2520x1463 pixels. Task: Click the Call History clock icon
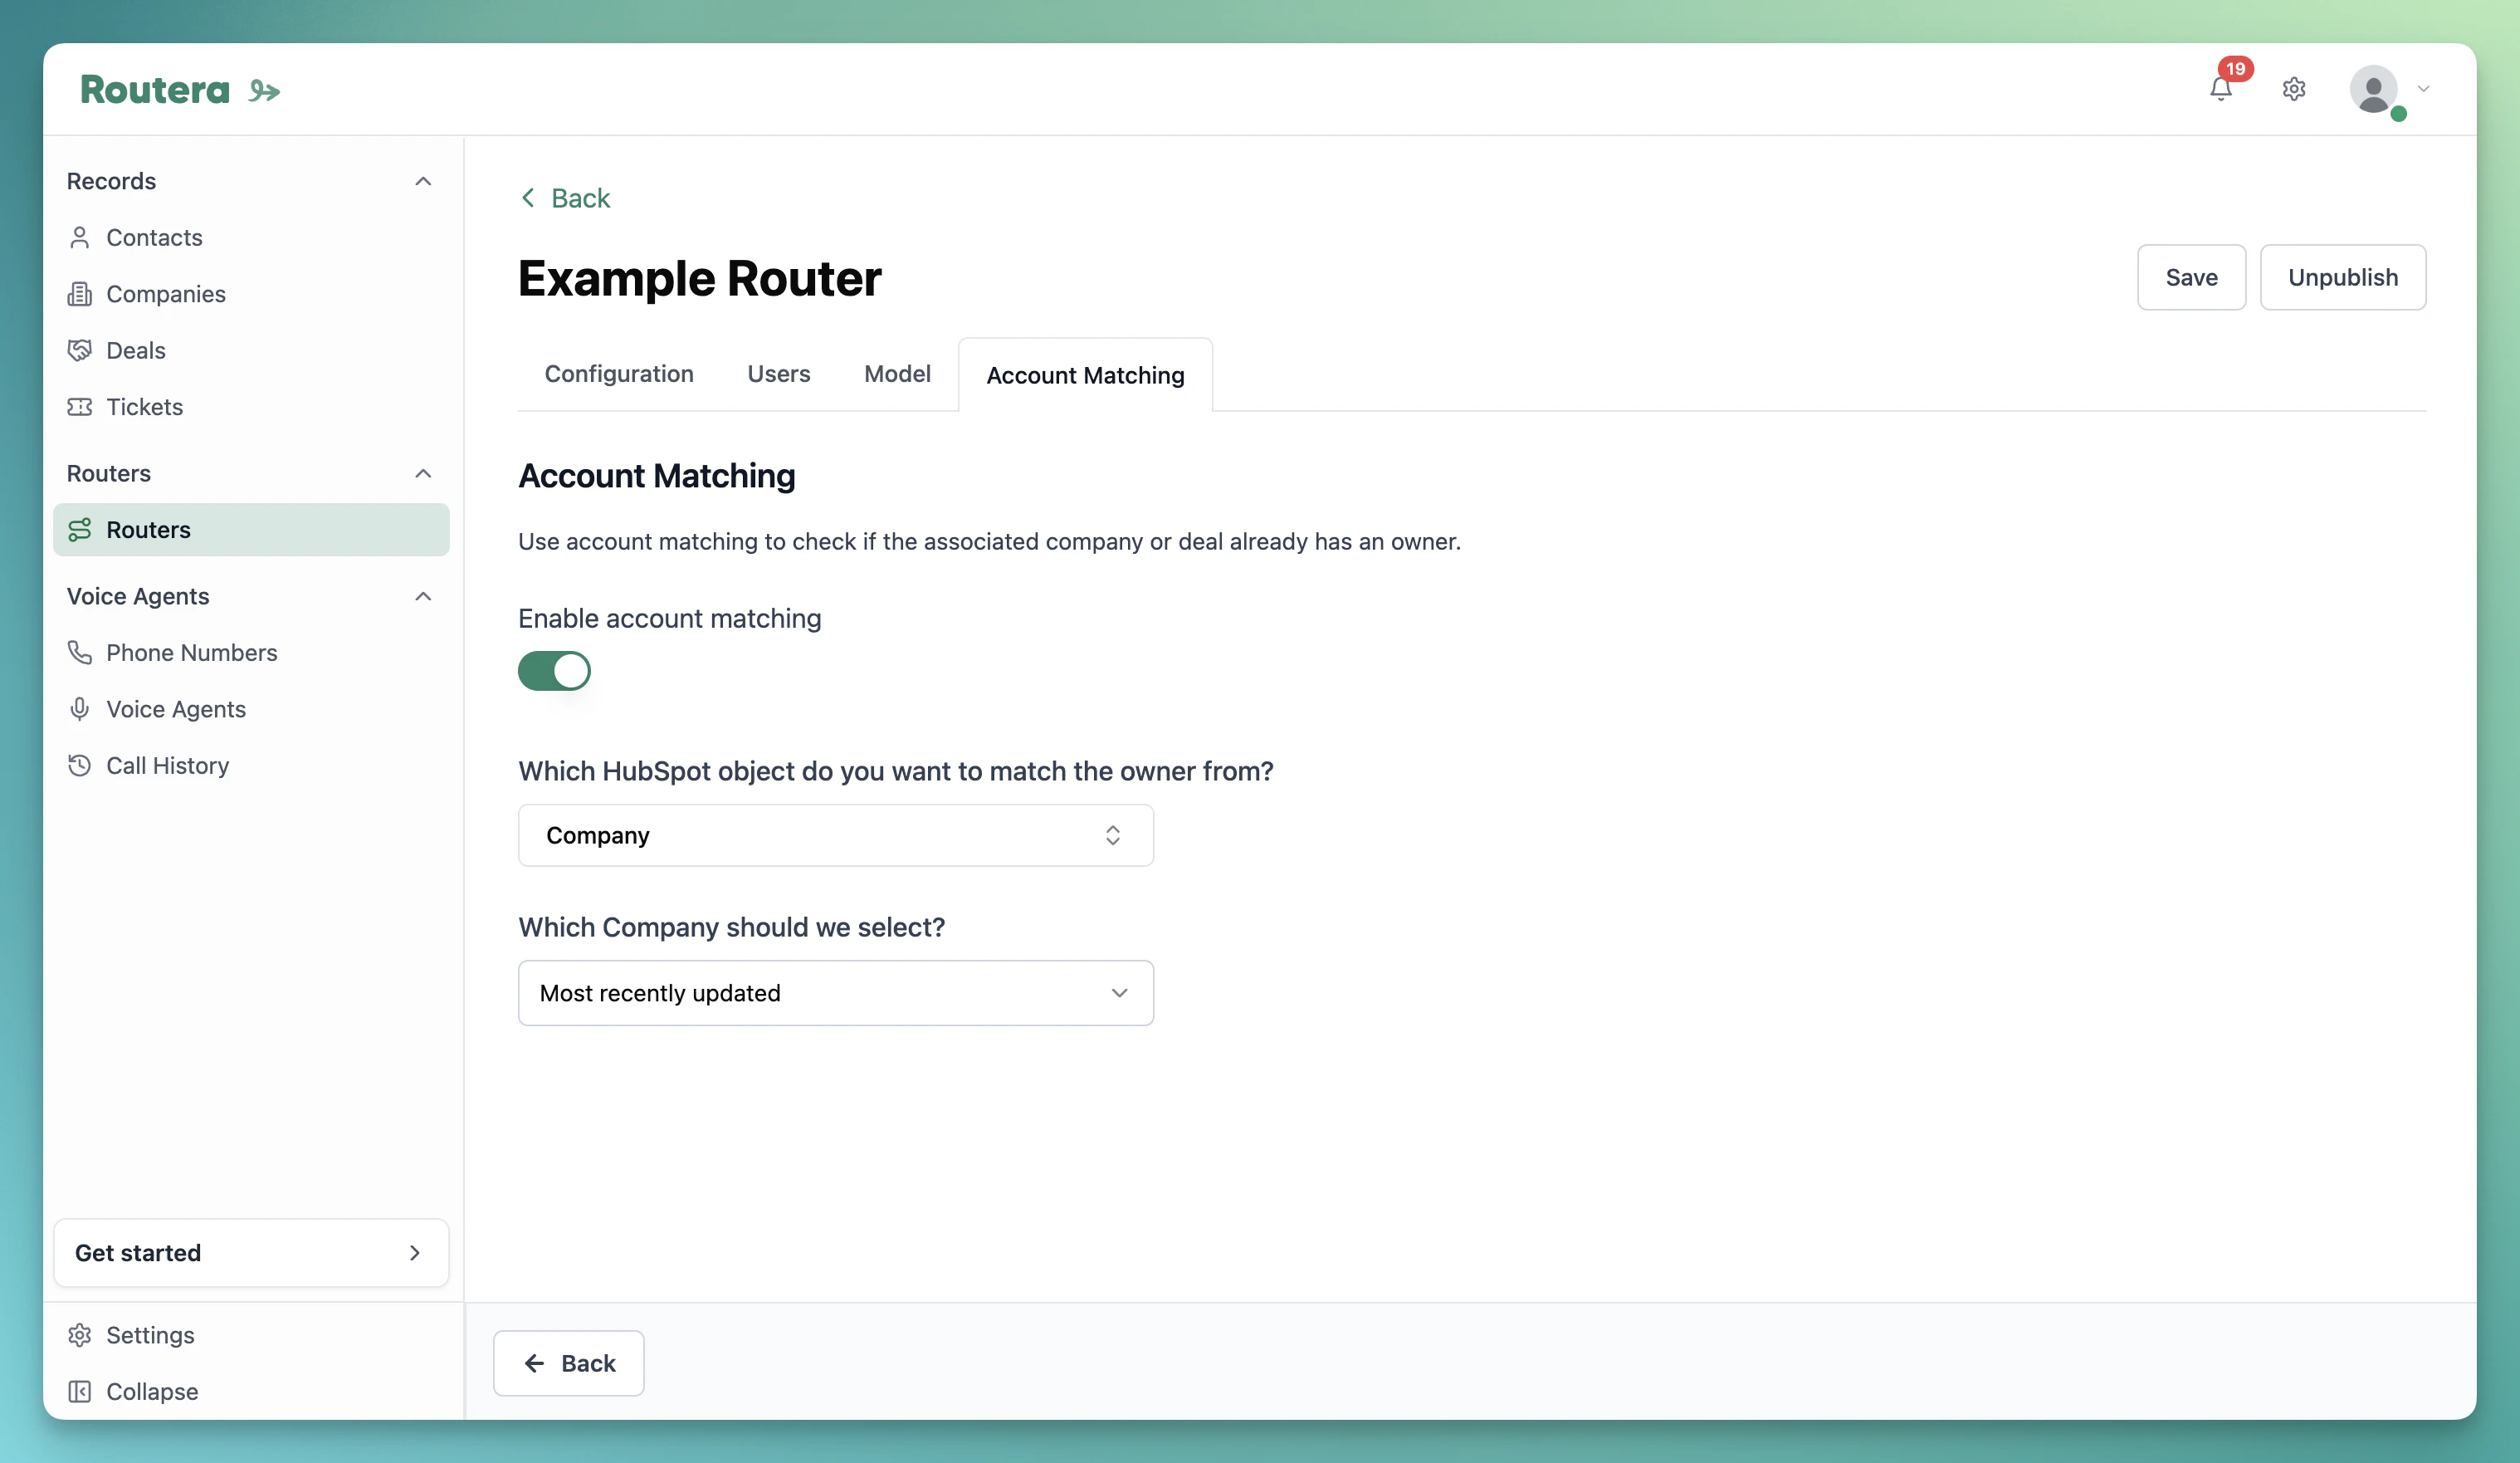point(80,766)
